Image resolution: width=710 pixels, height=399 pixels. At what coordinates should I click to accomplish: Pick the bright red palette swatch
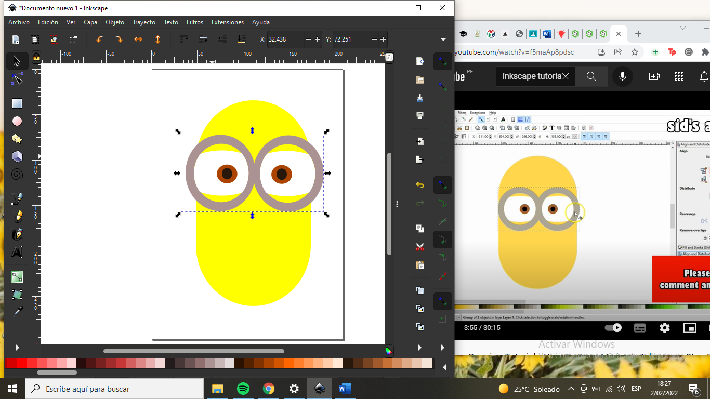21,364
